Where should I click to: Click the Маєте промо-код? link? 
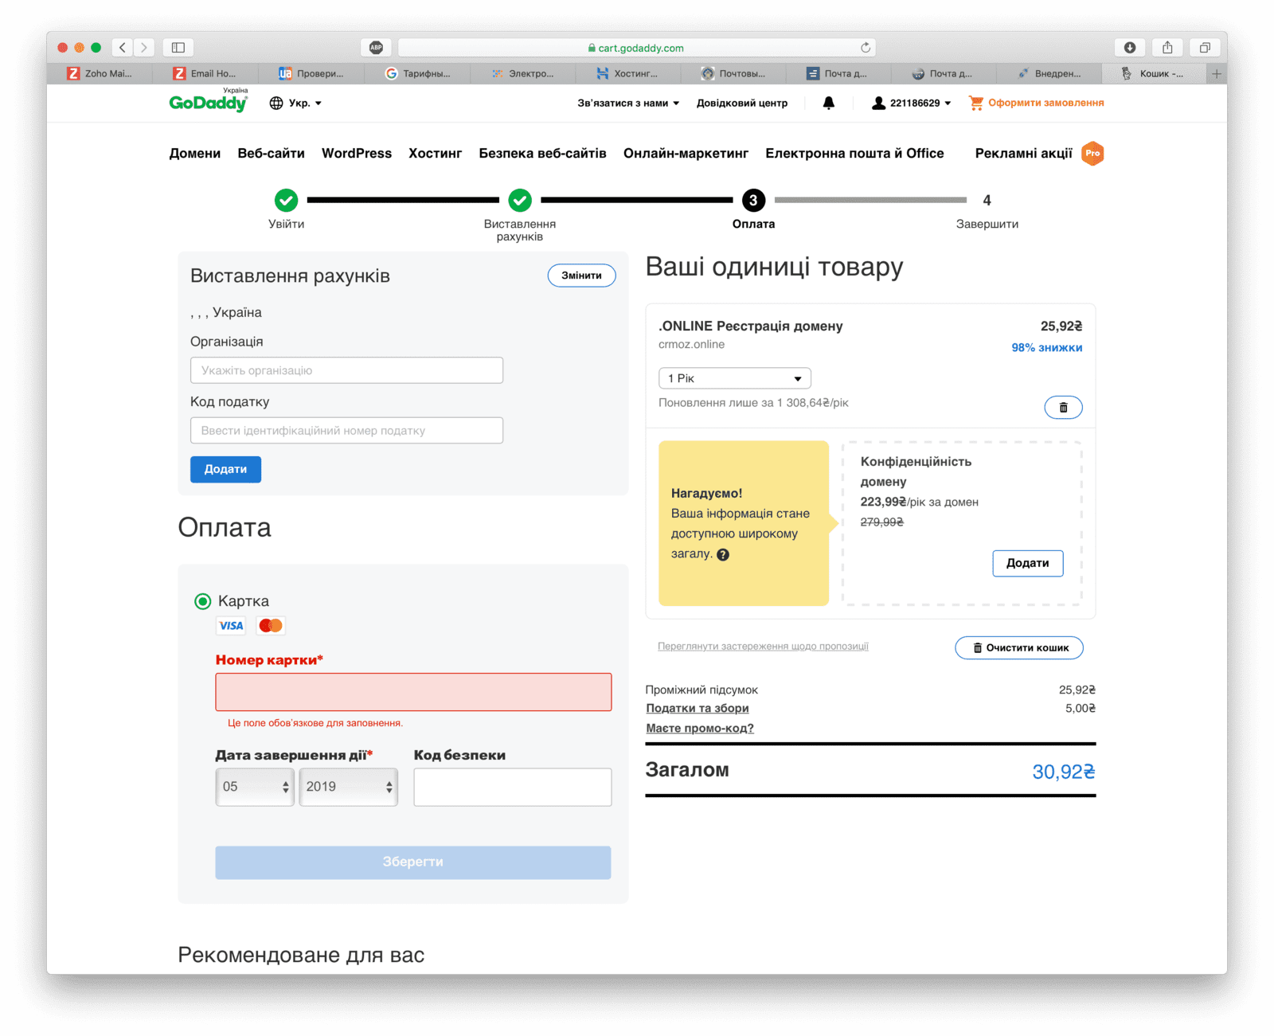699,728
